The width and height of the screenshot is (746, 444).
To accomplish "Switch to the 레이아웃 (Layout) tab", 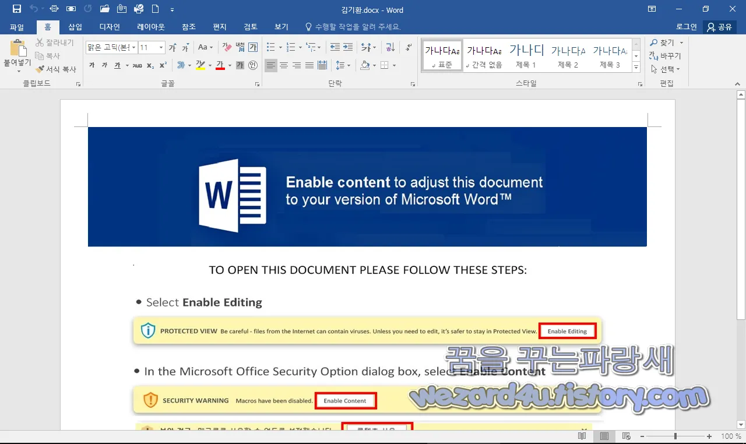I will [151, 27].
